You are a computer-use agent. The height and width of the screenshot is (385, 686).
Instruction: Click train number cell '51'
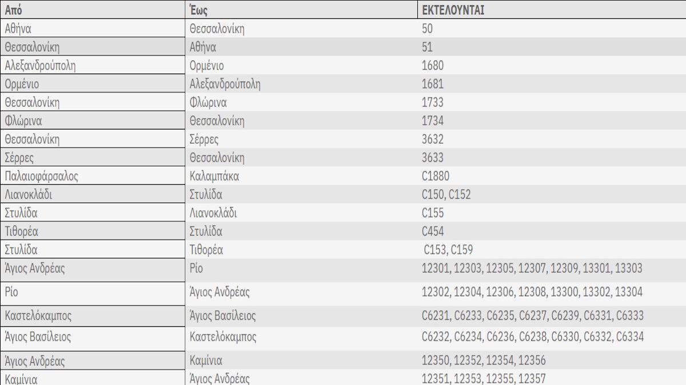click(427, 47)
